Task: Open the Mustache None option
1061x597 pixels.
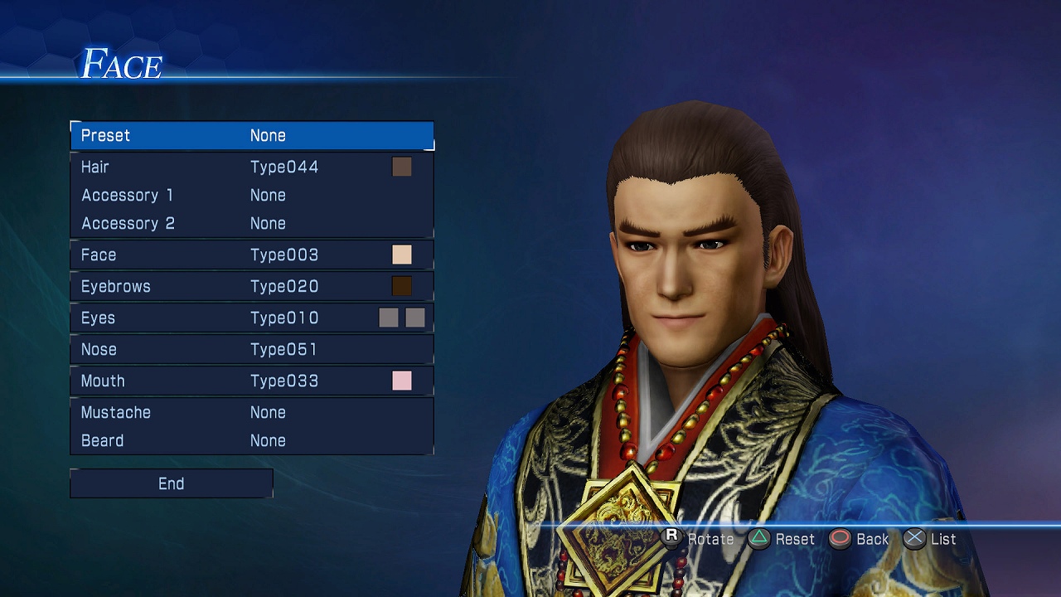Action: point(252,412)
